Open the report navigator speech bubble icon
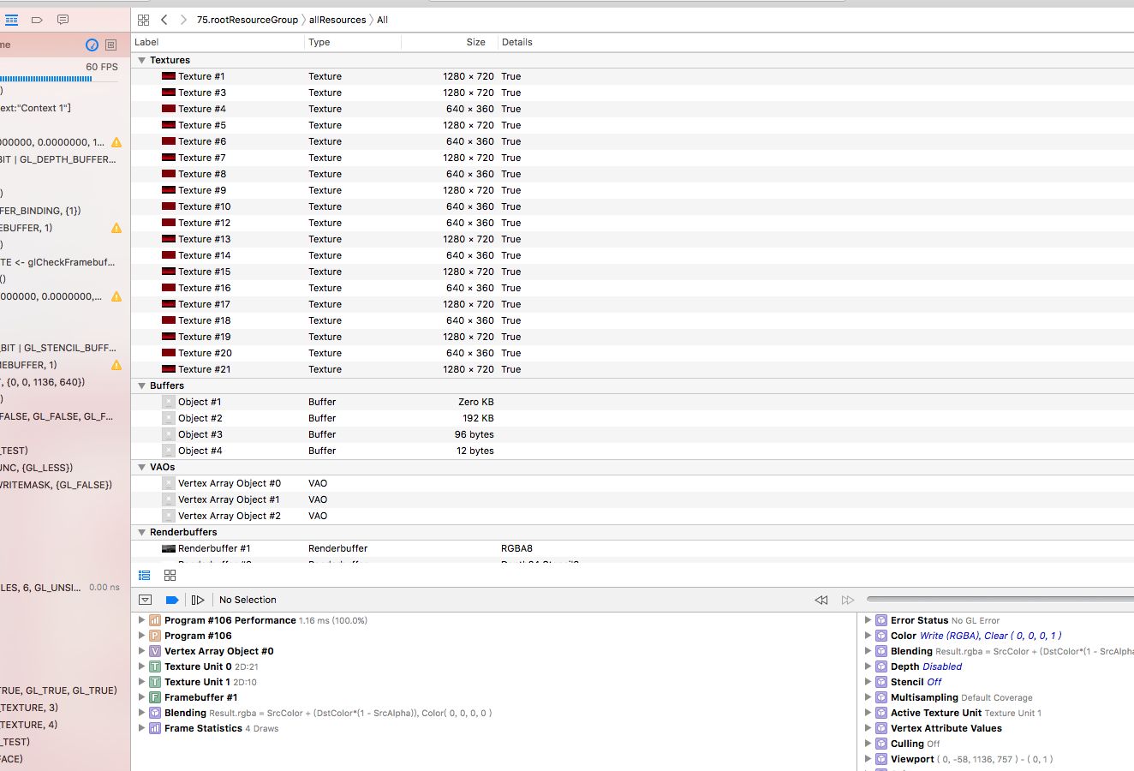 (63, 20)
